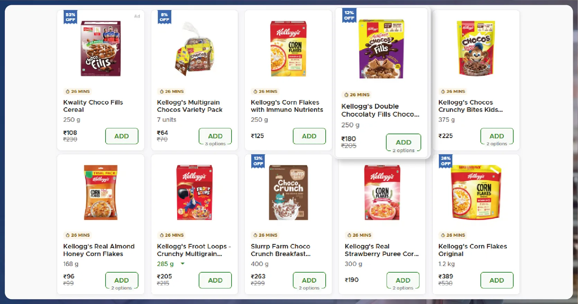
Task: Open ADD options for Kellogg's Double Chocolaty Fills
Action: 403,142
